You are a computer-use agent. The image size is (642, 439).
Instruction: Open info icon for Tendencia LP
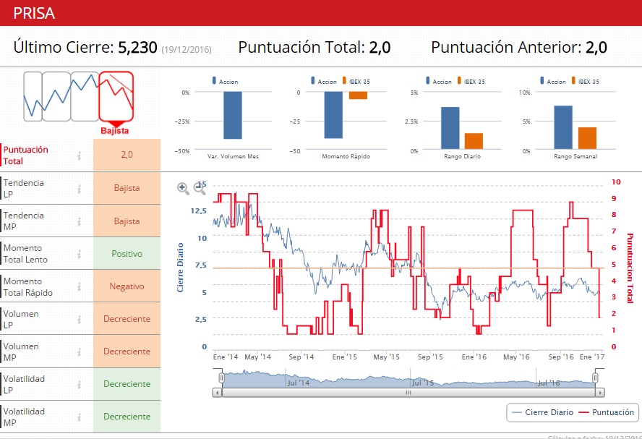[x=79, y=189]
